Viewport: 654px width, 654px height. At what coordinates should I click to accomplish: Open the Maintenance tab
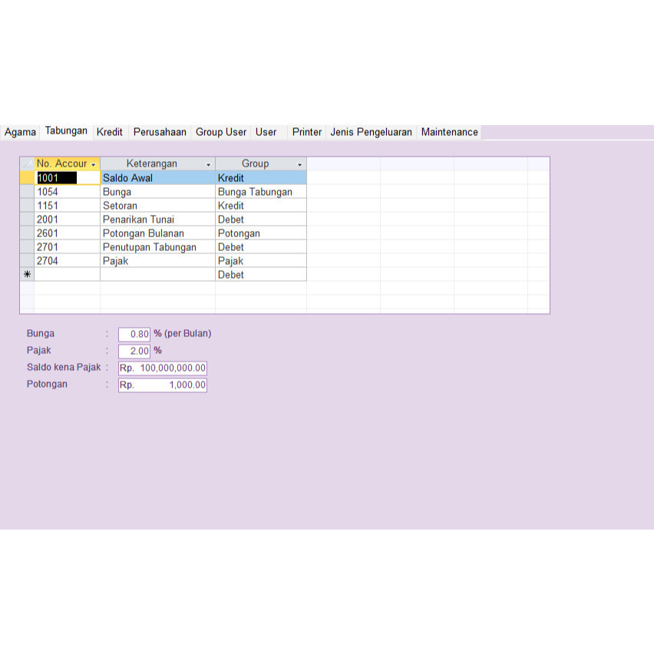tap(450, 132)
